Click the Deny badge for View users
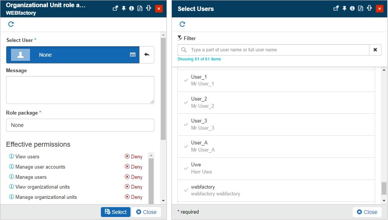The image size is (388, 220). tap(133, 156)
